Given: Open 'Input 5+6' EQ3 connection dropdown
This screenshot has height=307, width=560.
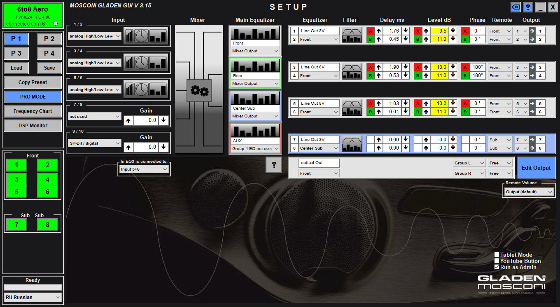Looking at the screenshot, I should (144, 169).
